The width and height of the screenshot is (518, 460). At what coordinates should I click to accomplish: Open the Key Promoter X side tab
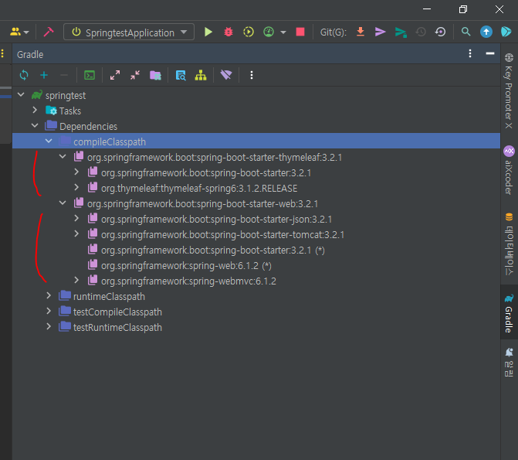coord(509,91)
